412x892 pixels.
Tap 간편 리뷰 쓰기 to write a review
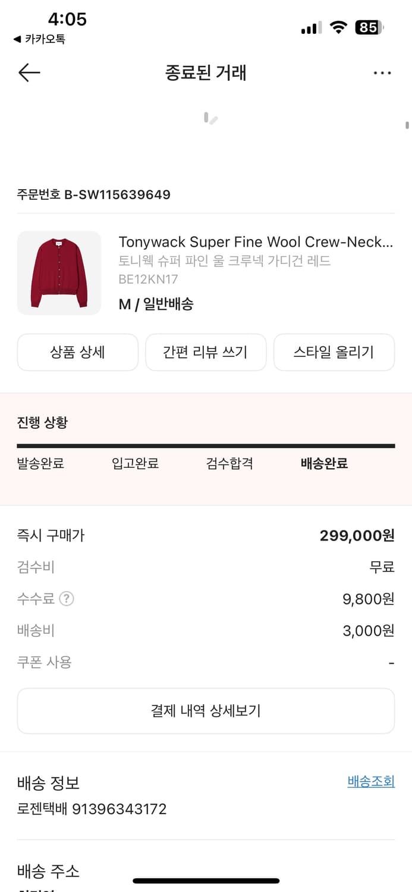[x=206, y=352]
